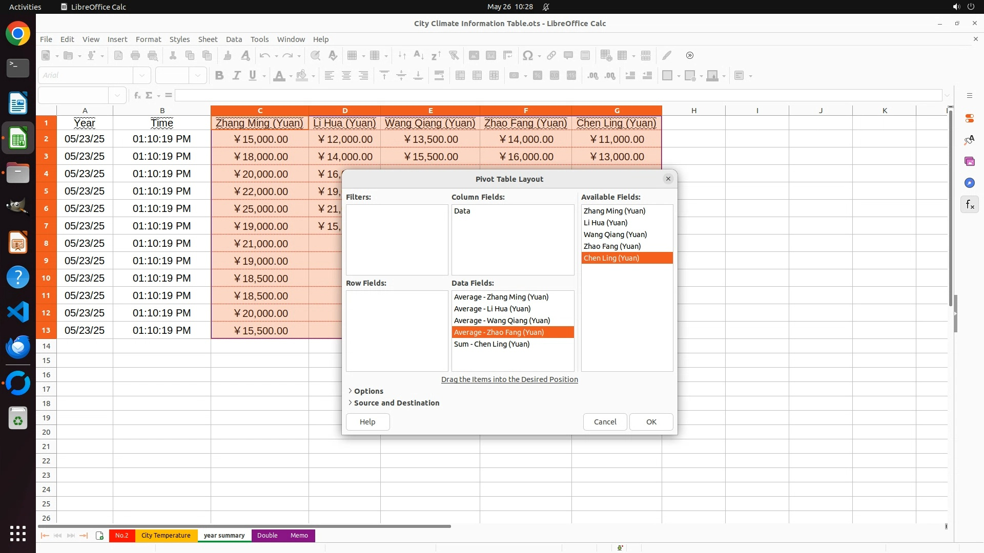This screenshot has height=553, width=984.
Task: Open the Function Wizard icon
Action: coord(137,95)
